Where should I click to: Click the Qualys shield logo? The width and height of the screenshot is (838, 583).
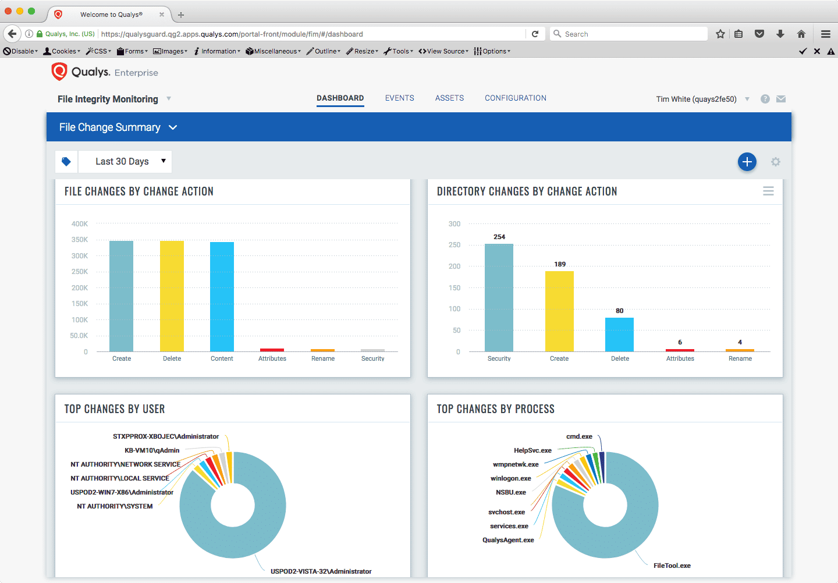tap(59, 72)
